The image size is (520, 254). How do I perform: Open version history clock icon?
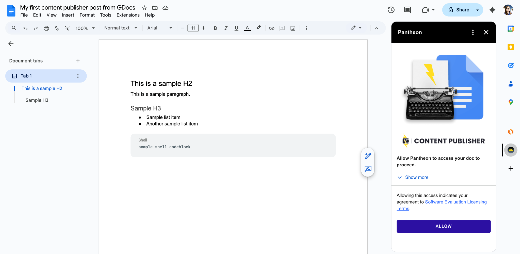391,10
